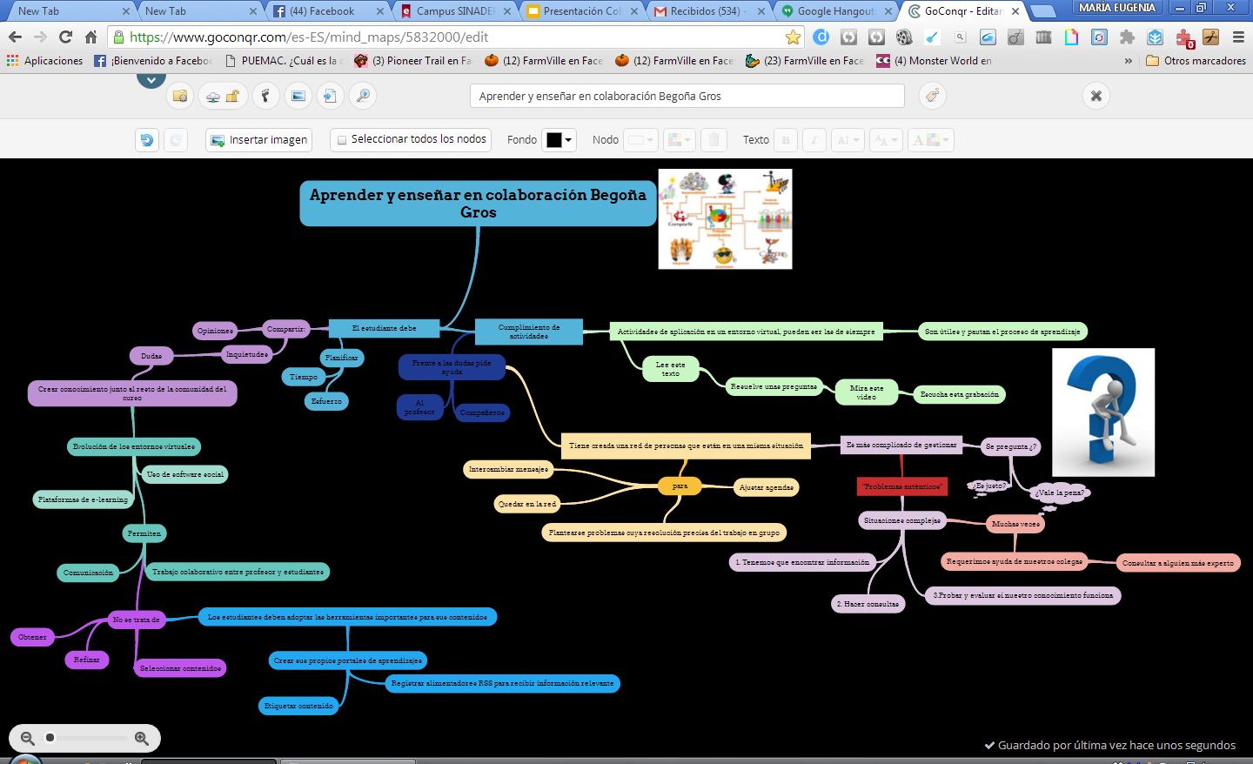This screenshot has width=1253, height=764.
Task: Open the Chrome menu hamburger icon
Action: coord(1238,37)
